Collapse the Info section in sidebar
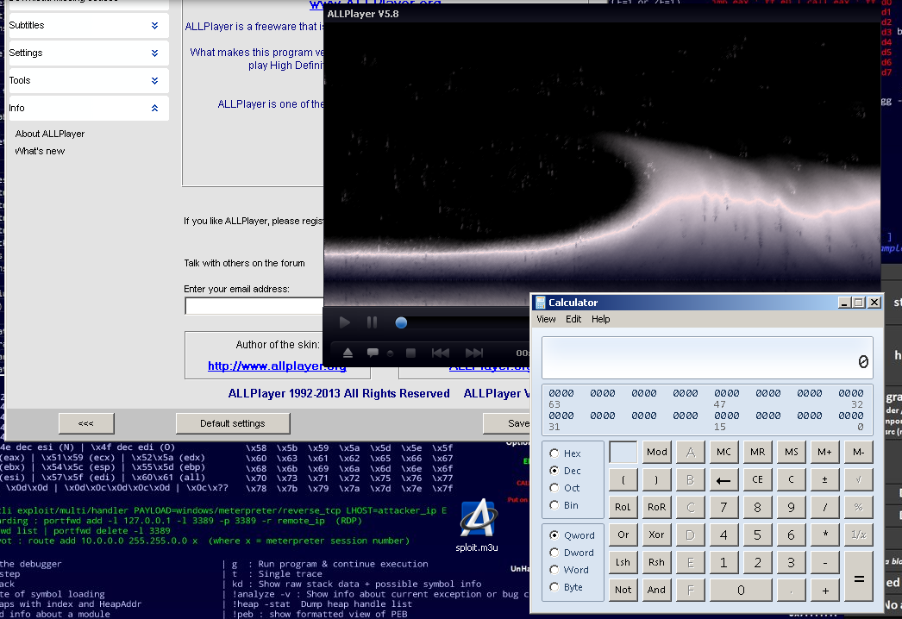 89,108
